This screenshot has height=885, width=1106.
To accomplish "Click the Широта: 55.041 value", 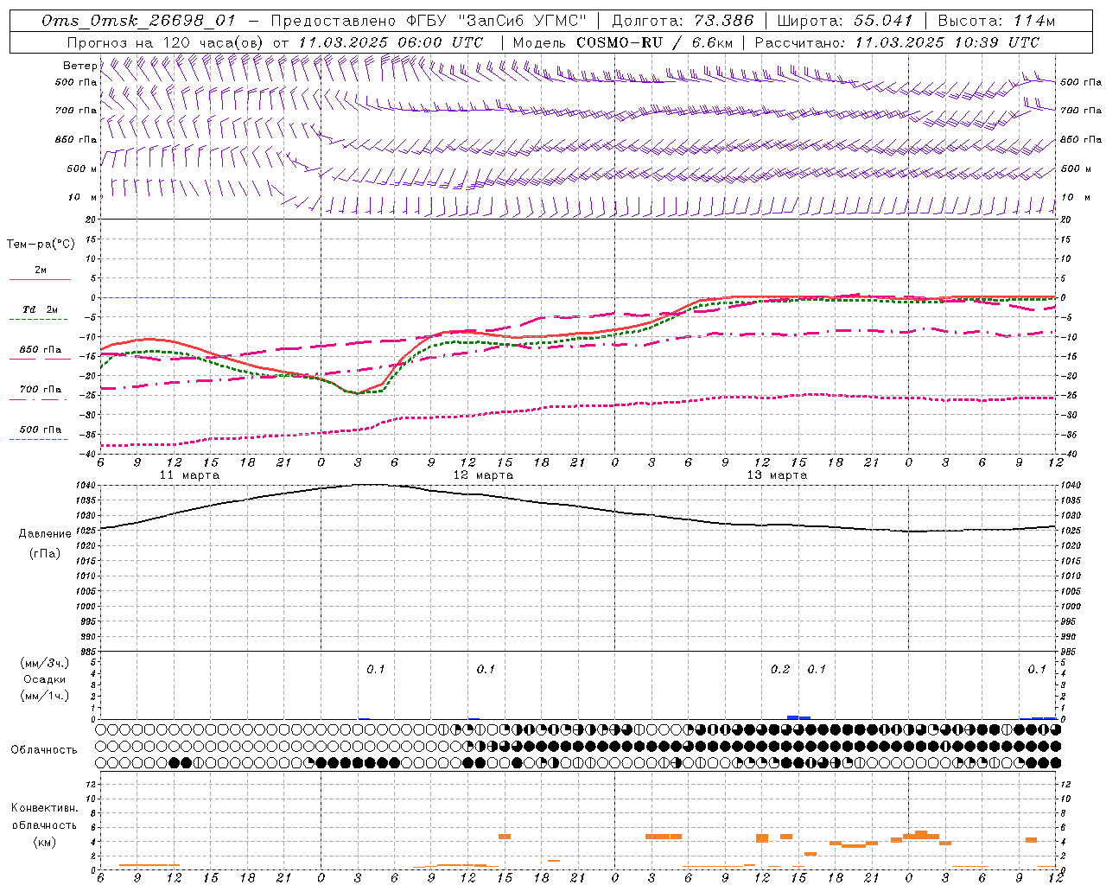I will coord(845,21).
